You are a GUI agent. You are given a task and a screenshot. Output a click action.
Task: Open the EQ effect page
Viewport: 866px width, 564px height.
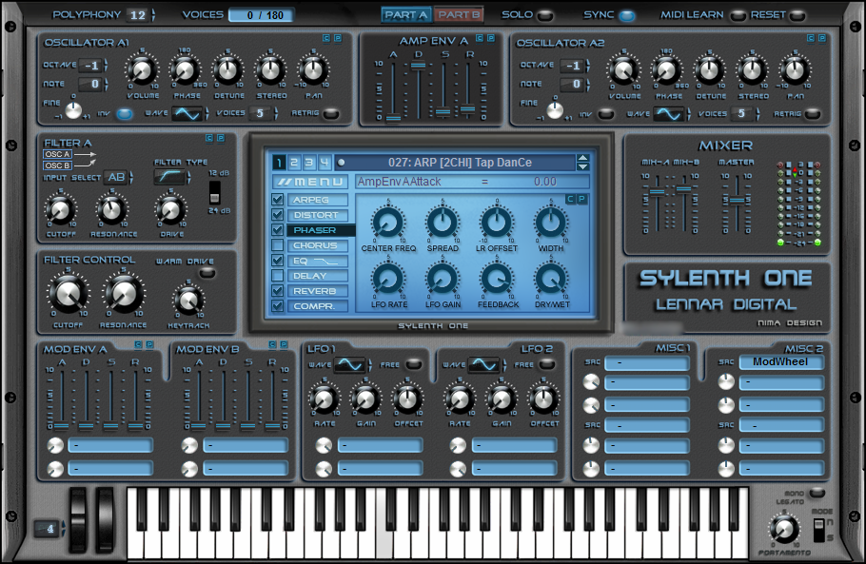coord(318,261)
